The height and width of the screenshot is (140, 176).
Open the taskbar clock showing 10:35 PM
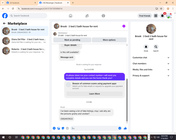[x=164, y=137]
